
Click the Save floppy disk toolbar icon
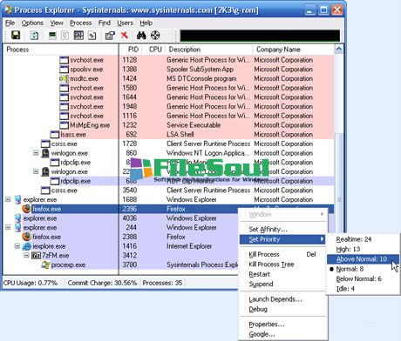coord(16,36)
